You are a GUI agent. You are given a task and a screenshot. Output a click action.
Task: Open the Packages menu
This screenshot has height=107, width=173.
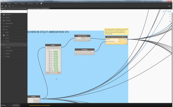(23, 3)
